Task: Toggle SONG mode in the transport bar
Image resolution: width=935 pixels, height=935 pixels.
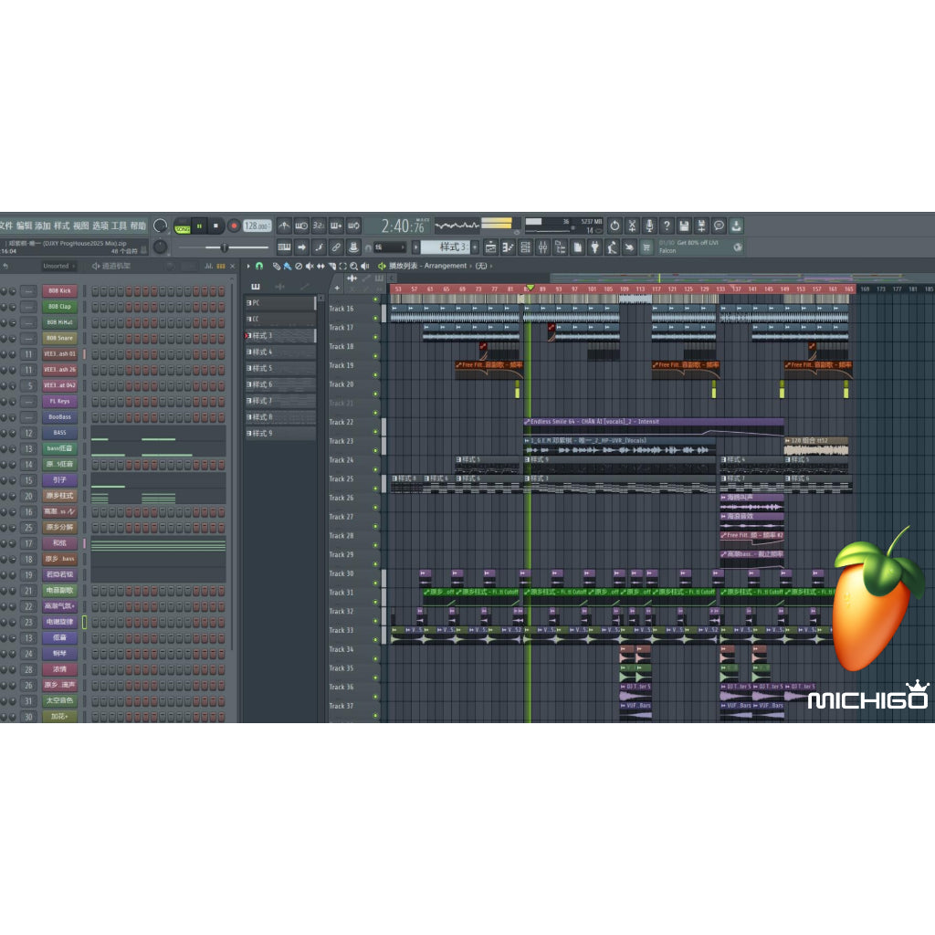Action: [x=183, y=226]
